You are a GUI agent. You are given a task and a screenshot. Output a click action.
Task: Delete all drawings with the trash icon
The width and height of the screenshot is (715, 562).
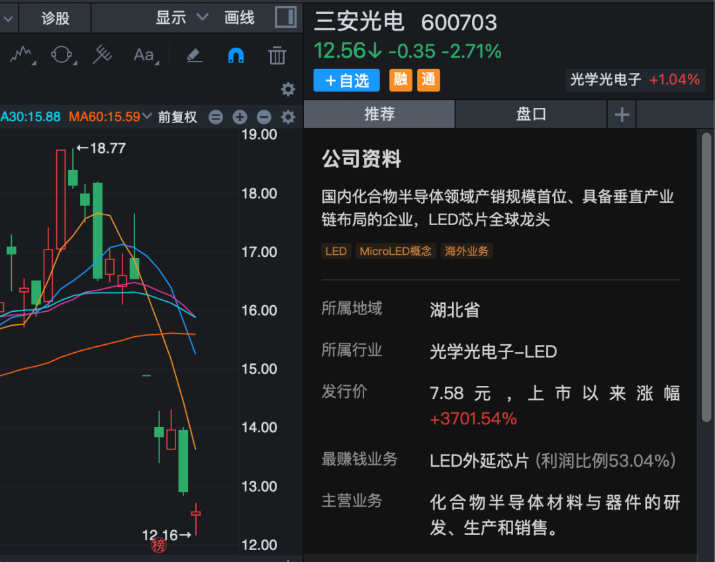pos(276,56)
